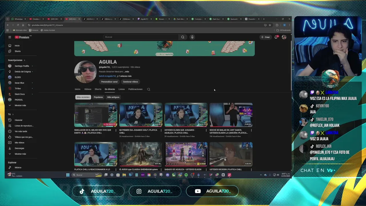Image resolution: width=366 pixels, height=206 pixels.
Task: Open El juego que Claudia Sheinbaum thumbnail
Action: click(141, 154)
